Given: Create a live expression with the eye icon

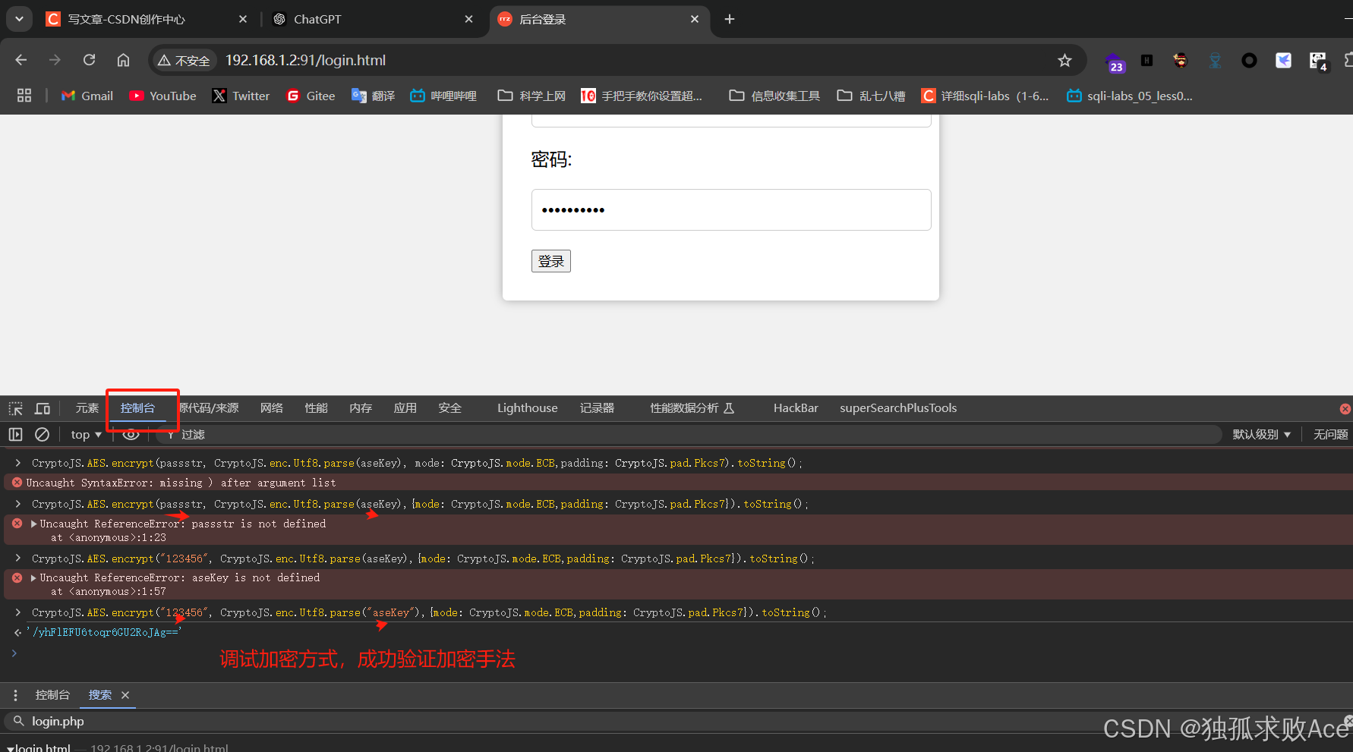Looking at the screenshot, I should click(130, 434).
